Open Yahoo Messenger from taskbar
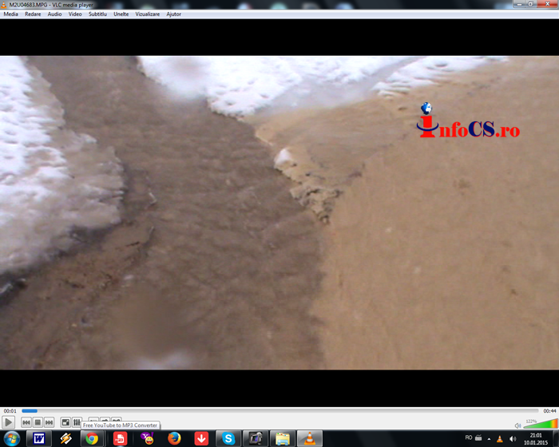559x447 pixels. pyautogui.click(x=147, y=438)
